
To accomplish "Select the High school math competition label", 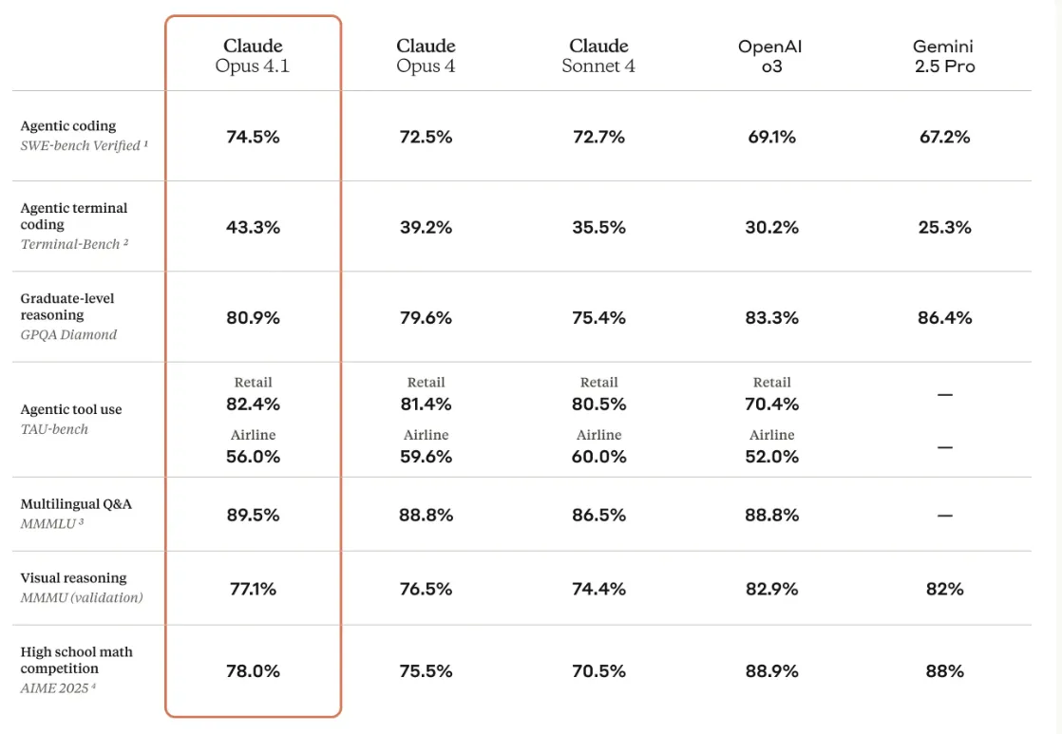I will (x=76, y=660).
